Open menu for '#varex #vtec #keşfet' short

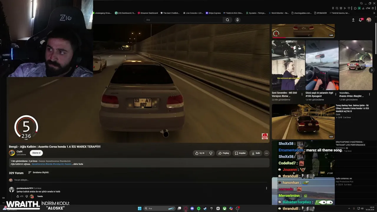(370, 95)
